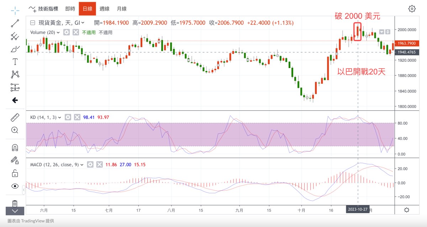The height and width of the screenshot is (227, 427).
Task: Remove the MACD indicator with X
Action: point(99,165)
